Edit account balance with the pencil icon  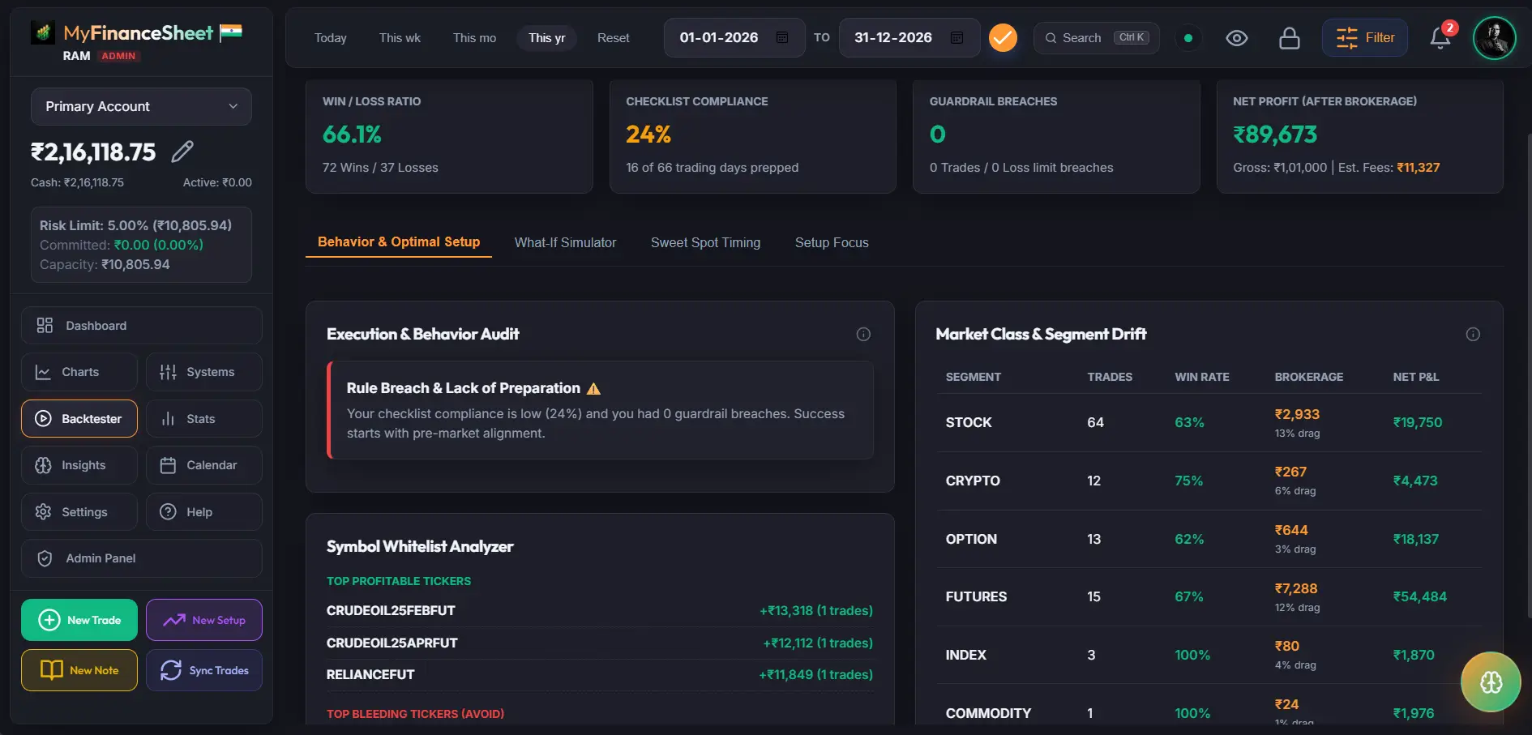[182, 152]
